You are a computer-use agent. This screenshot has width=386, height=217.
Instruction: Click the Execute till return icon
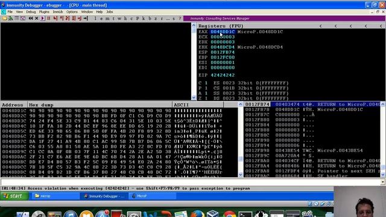tap(79, 19)
